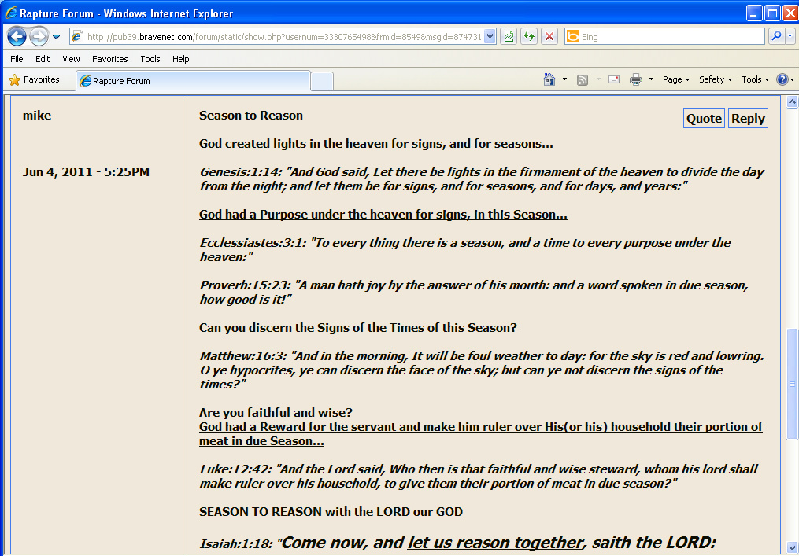This screenshot has width=799, height=556.
Task: Click the Internet Explorer title bar icon
Action: coord(11,13)
